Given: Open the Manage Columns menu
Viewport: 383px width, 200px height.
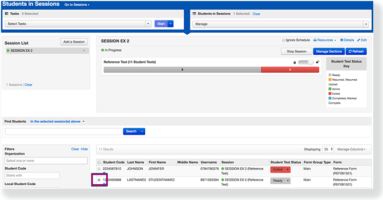Looking at the screenshot, I should (x=351, y=149).
